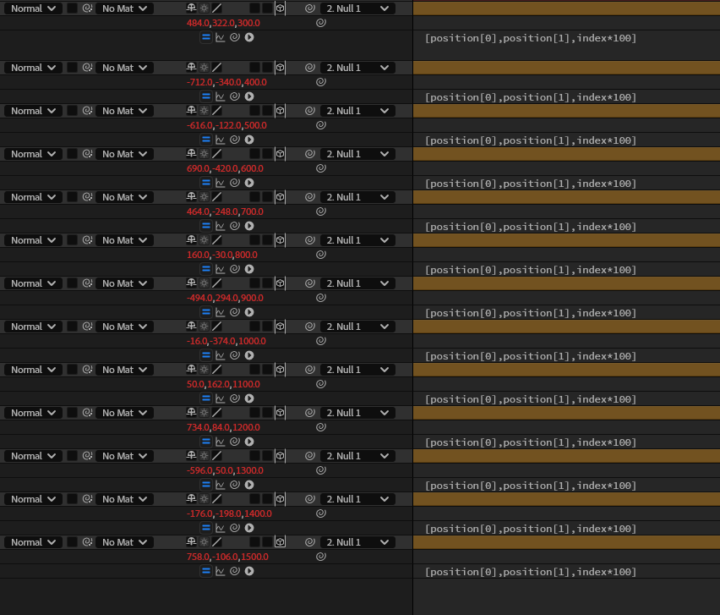720x615 pixels.
Task: Click track matte pick whip of layer at -16.0,-374.0,1000.0
Action: tap(87, 327)
